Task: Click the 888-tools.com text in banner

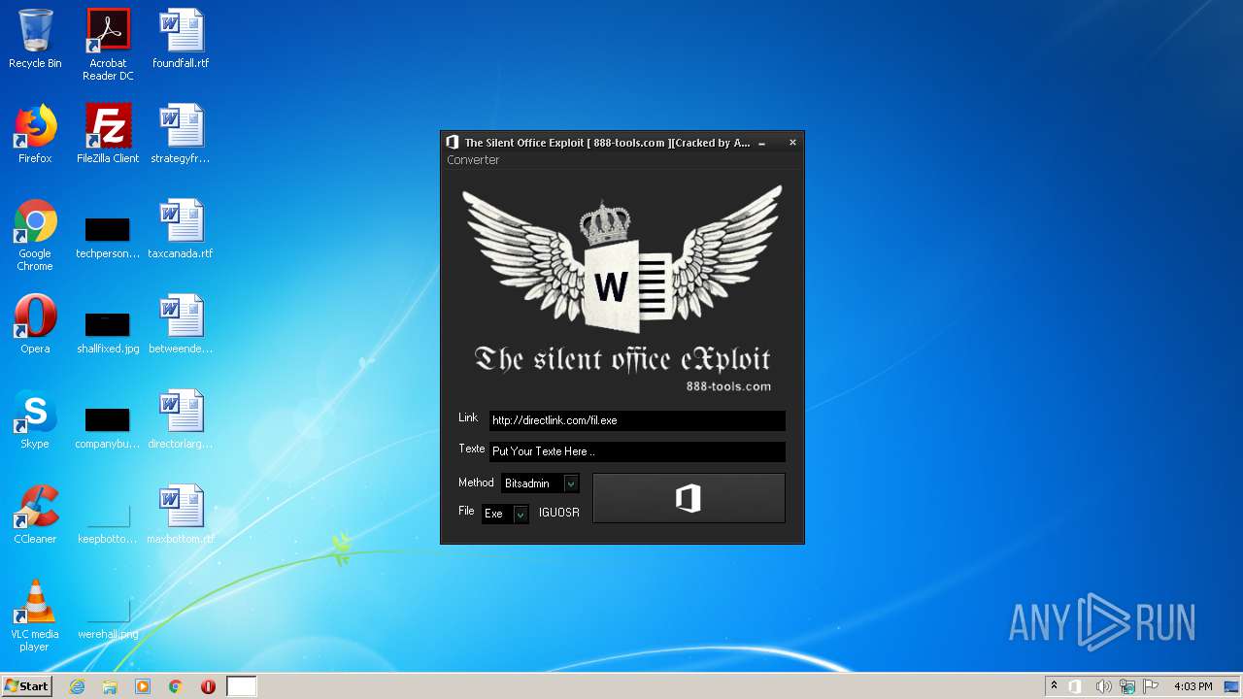Action: (x=728, y=386)
